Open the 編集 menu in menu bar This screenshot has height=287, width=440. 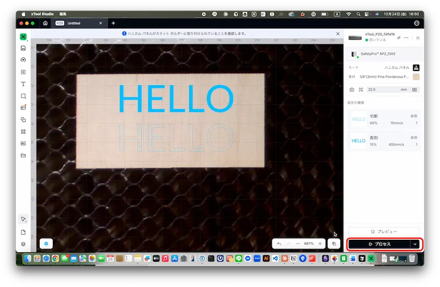63,14
